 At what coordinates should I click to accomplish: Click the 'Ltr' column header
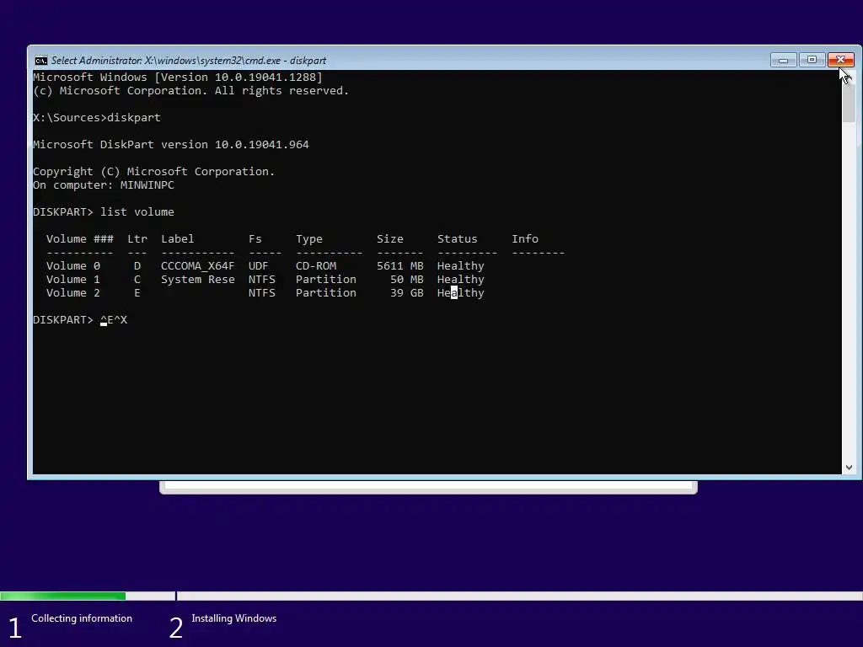137,238
